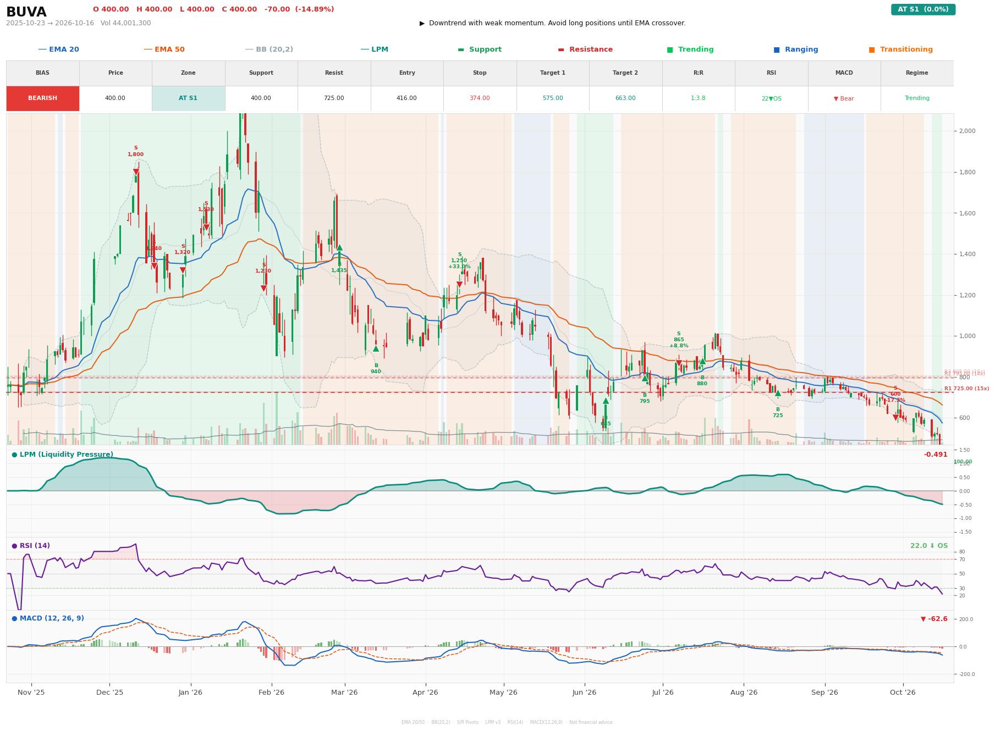Toggle the EMA 50 legend entry
Image resolution: width=995 pixels, height=731 pixels.
pos(164,49)
